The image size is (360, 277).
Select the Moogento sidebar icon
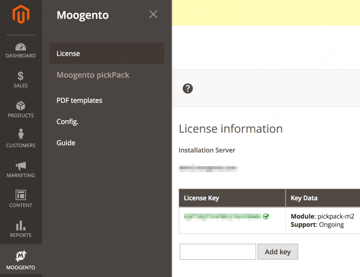click(x=20, y=255)
